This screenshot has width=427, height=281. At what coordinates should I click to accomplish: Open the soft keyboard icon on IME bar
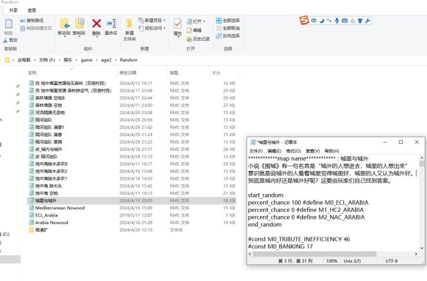[345, 21]
